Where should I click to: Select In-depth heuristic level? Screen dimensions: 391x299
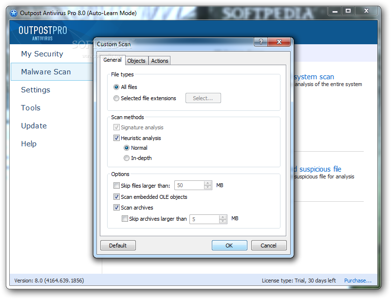(x=127, y=158)
